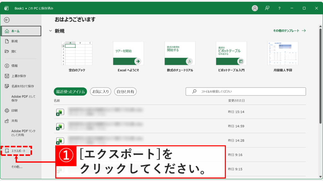Open help question mark icon

(279, 8)
